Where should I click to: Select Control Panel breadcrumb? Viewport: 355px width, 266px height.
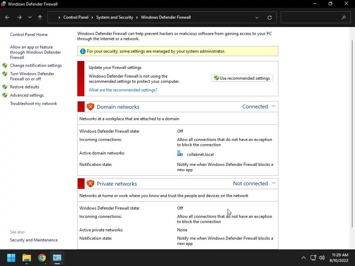pos(76,17)
